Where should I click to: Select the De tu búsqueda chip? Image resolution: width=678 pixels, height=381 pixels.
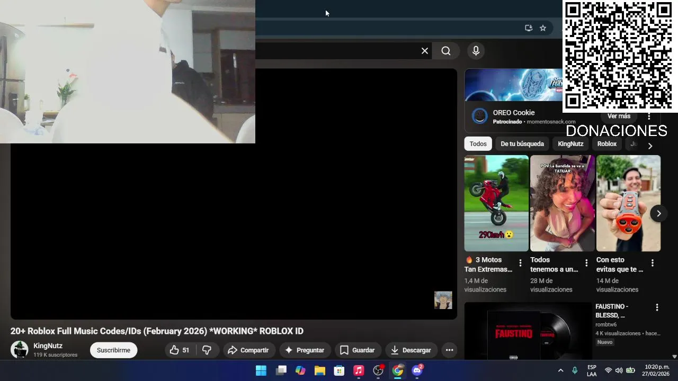[x=522, y=144]
